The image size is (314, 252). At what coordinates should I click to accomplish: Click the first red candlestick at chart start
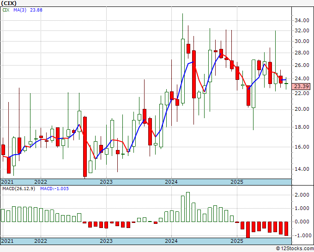point(3,150)
